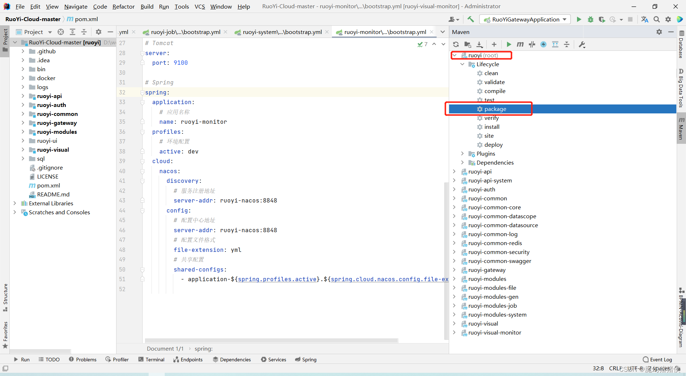Image resolution: width=686 pixels, height=376 pixels.
Task: Select README.md in Project tree
Action: [x=53, y=194]
